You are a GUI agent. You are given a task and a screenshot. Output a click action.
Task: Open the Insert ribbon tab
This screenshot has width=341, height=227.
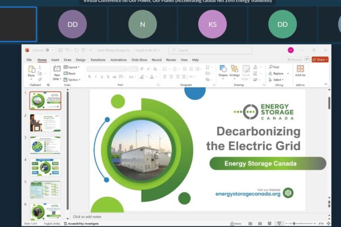tap(55, 60)
